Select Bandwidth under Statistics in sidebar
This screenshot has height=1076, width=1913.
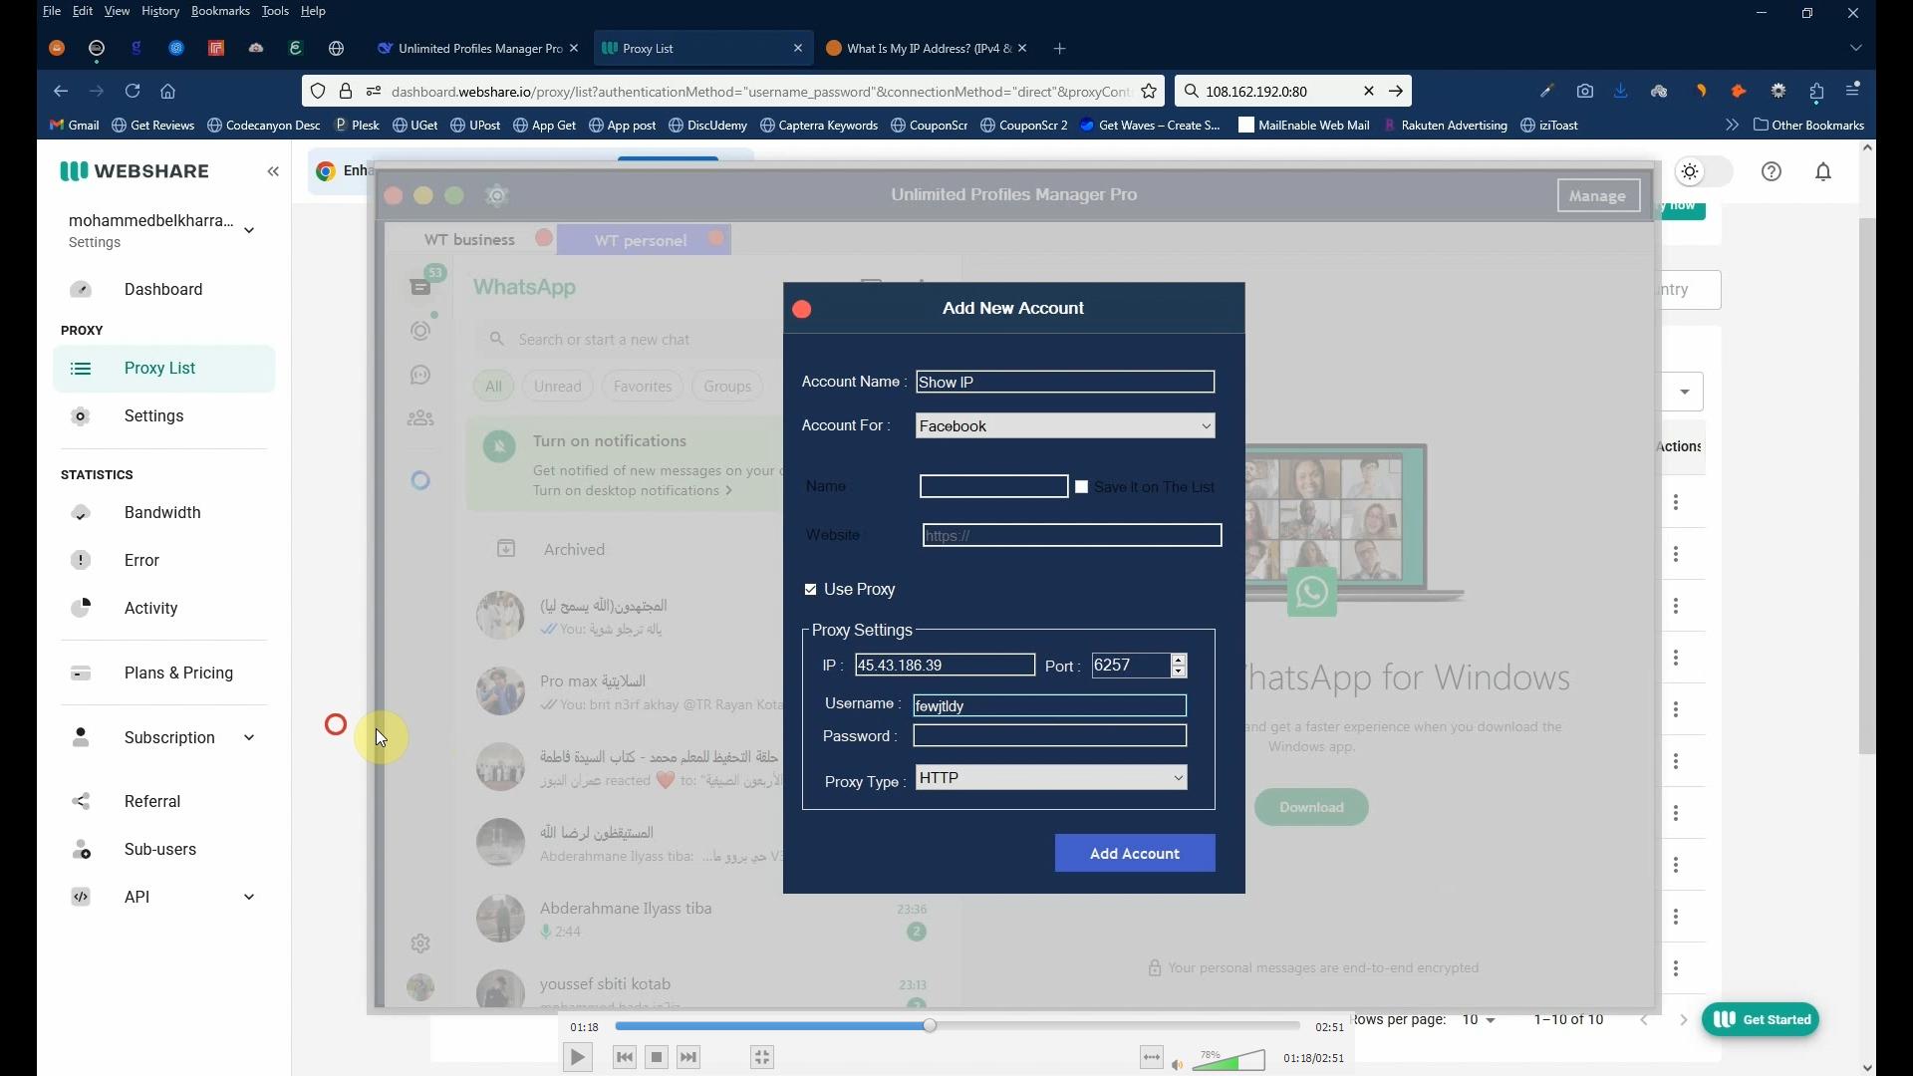[x=163, y=512]
